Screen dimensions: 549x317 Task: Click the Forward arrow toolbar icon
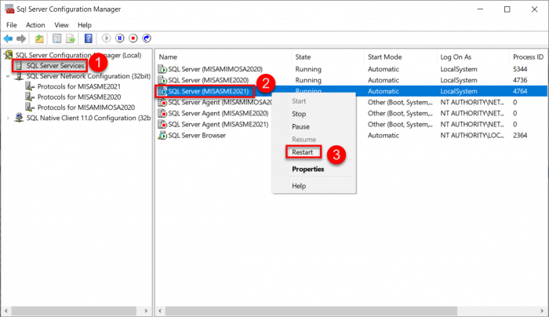point(21,38)
